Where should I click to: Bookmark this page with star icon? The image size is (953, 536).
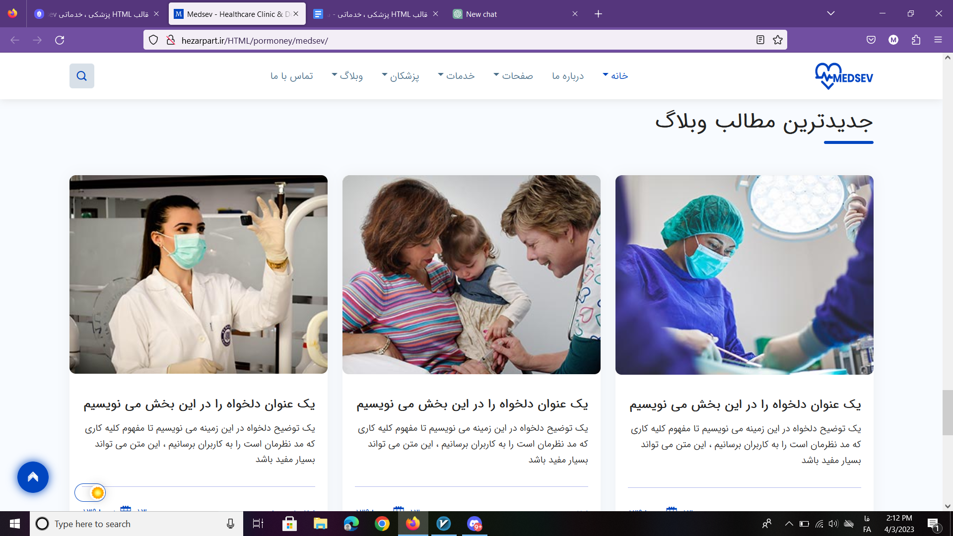[777, 40]
